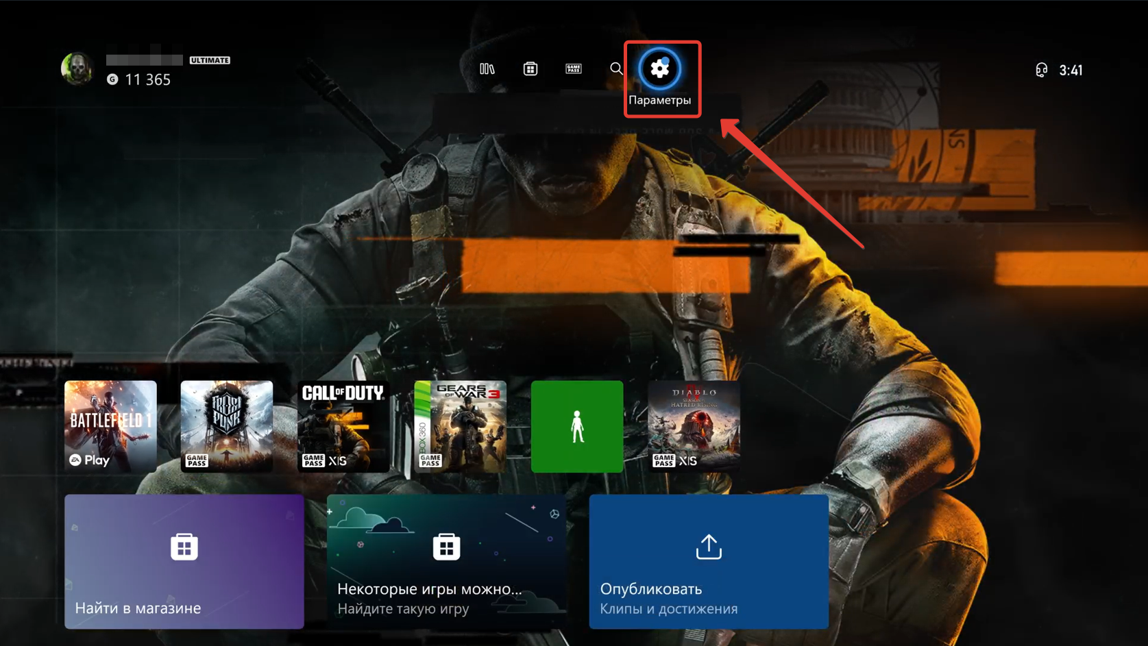1148x646 pixels.
Task: Launch the Call of Duty tile
Action: tap(343, 426)
